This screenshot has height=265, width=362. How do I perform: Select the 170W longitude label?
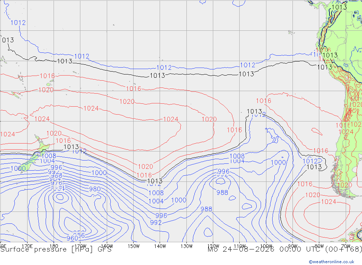coord(80,246)
